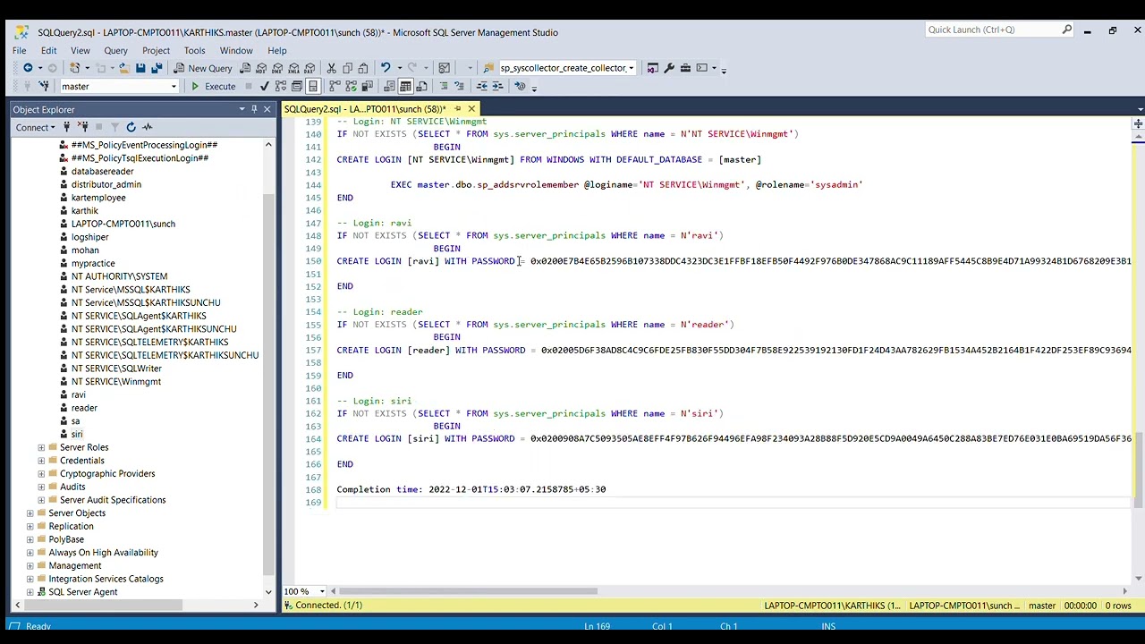The height and width of the screenshot is (644, 1145).
Task: Click Decrease Indent icon
Action: [482, 87]
